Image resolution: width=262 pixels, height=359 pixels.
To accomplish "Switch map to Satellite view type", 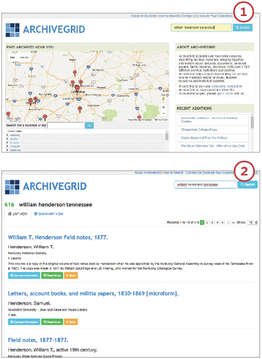I will [24, 58].
